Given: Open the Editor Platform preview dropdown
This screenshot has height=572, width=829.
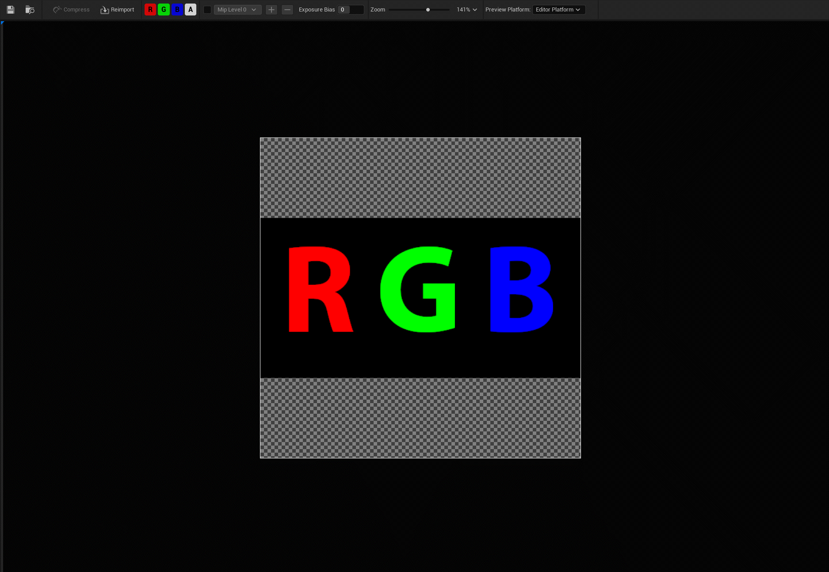Looking at the screenshot, I should [x=558, y=9].
